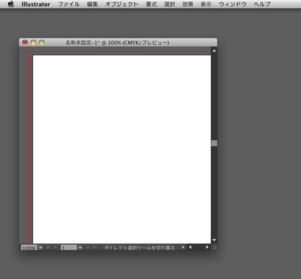
Task: Go to the last artboard
Action: click(95, 247)
